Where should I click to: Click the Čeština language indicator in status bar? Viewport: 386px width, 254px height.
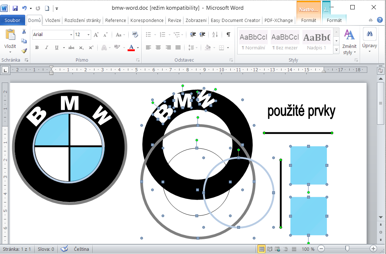[82, 249]
